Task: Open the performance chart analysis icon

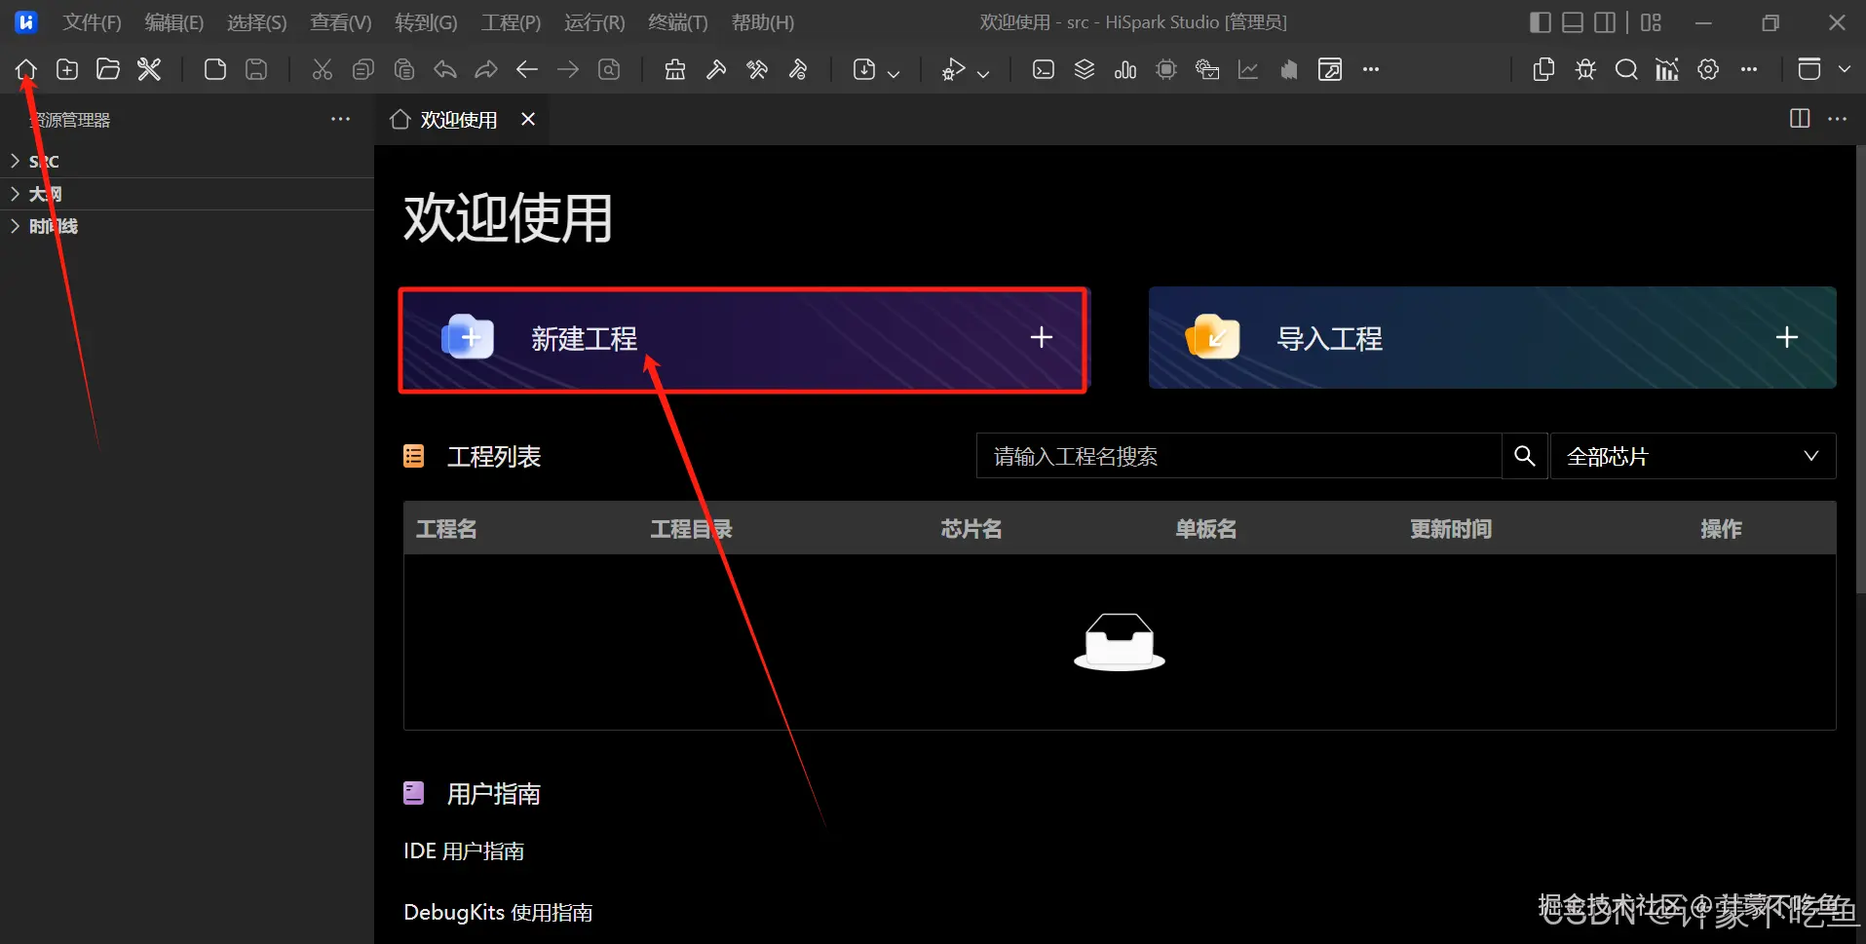Action: tap(1248, 69)
